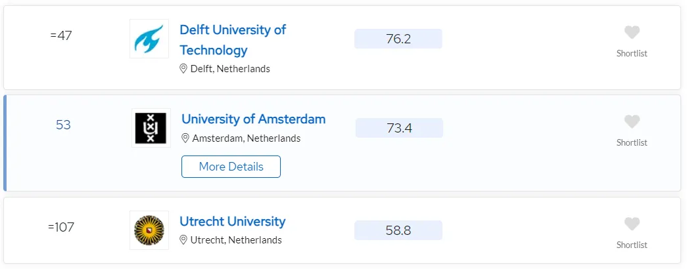
Task: Open University of Amsterdam logo thumbnail
Action: 151,128
